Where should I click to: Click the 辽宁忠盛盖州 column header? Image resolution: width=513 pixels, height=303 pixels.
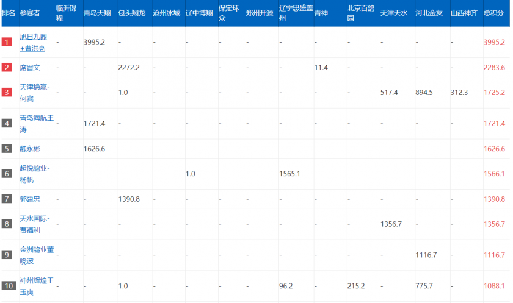tap(296, 13)
